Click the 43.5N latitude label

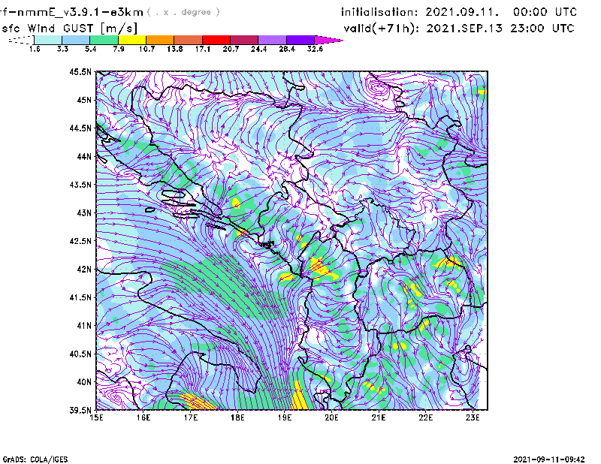(x=80, y=184)
